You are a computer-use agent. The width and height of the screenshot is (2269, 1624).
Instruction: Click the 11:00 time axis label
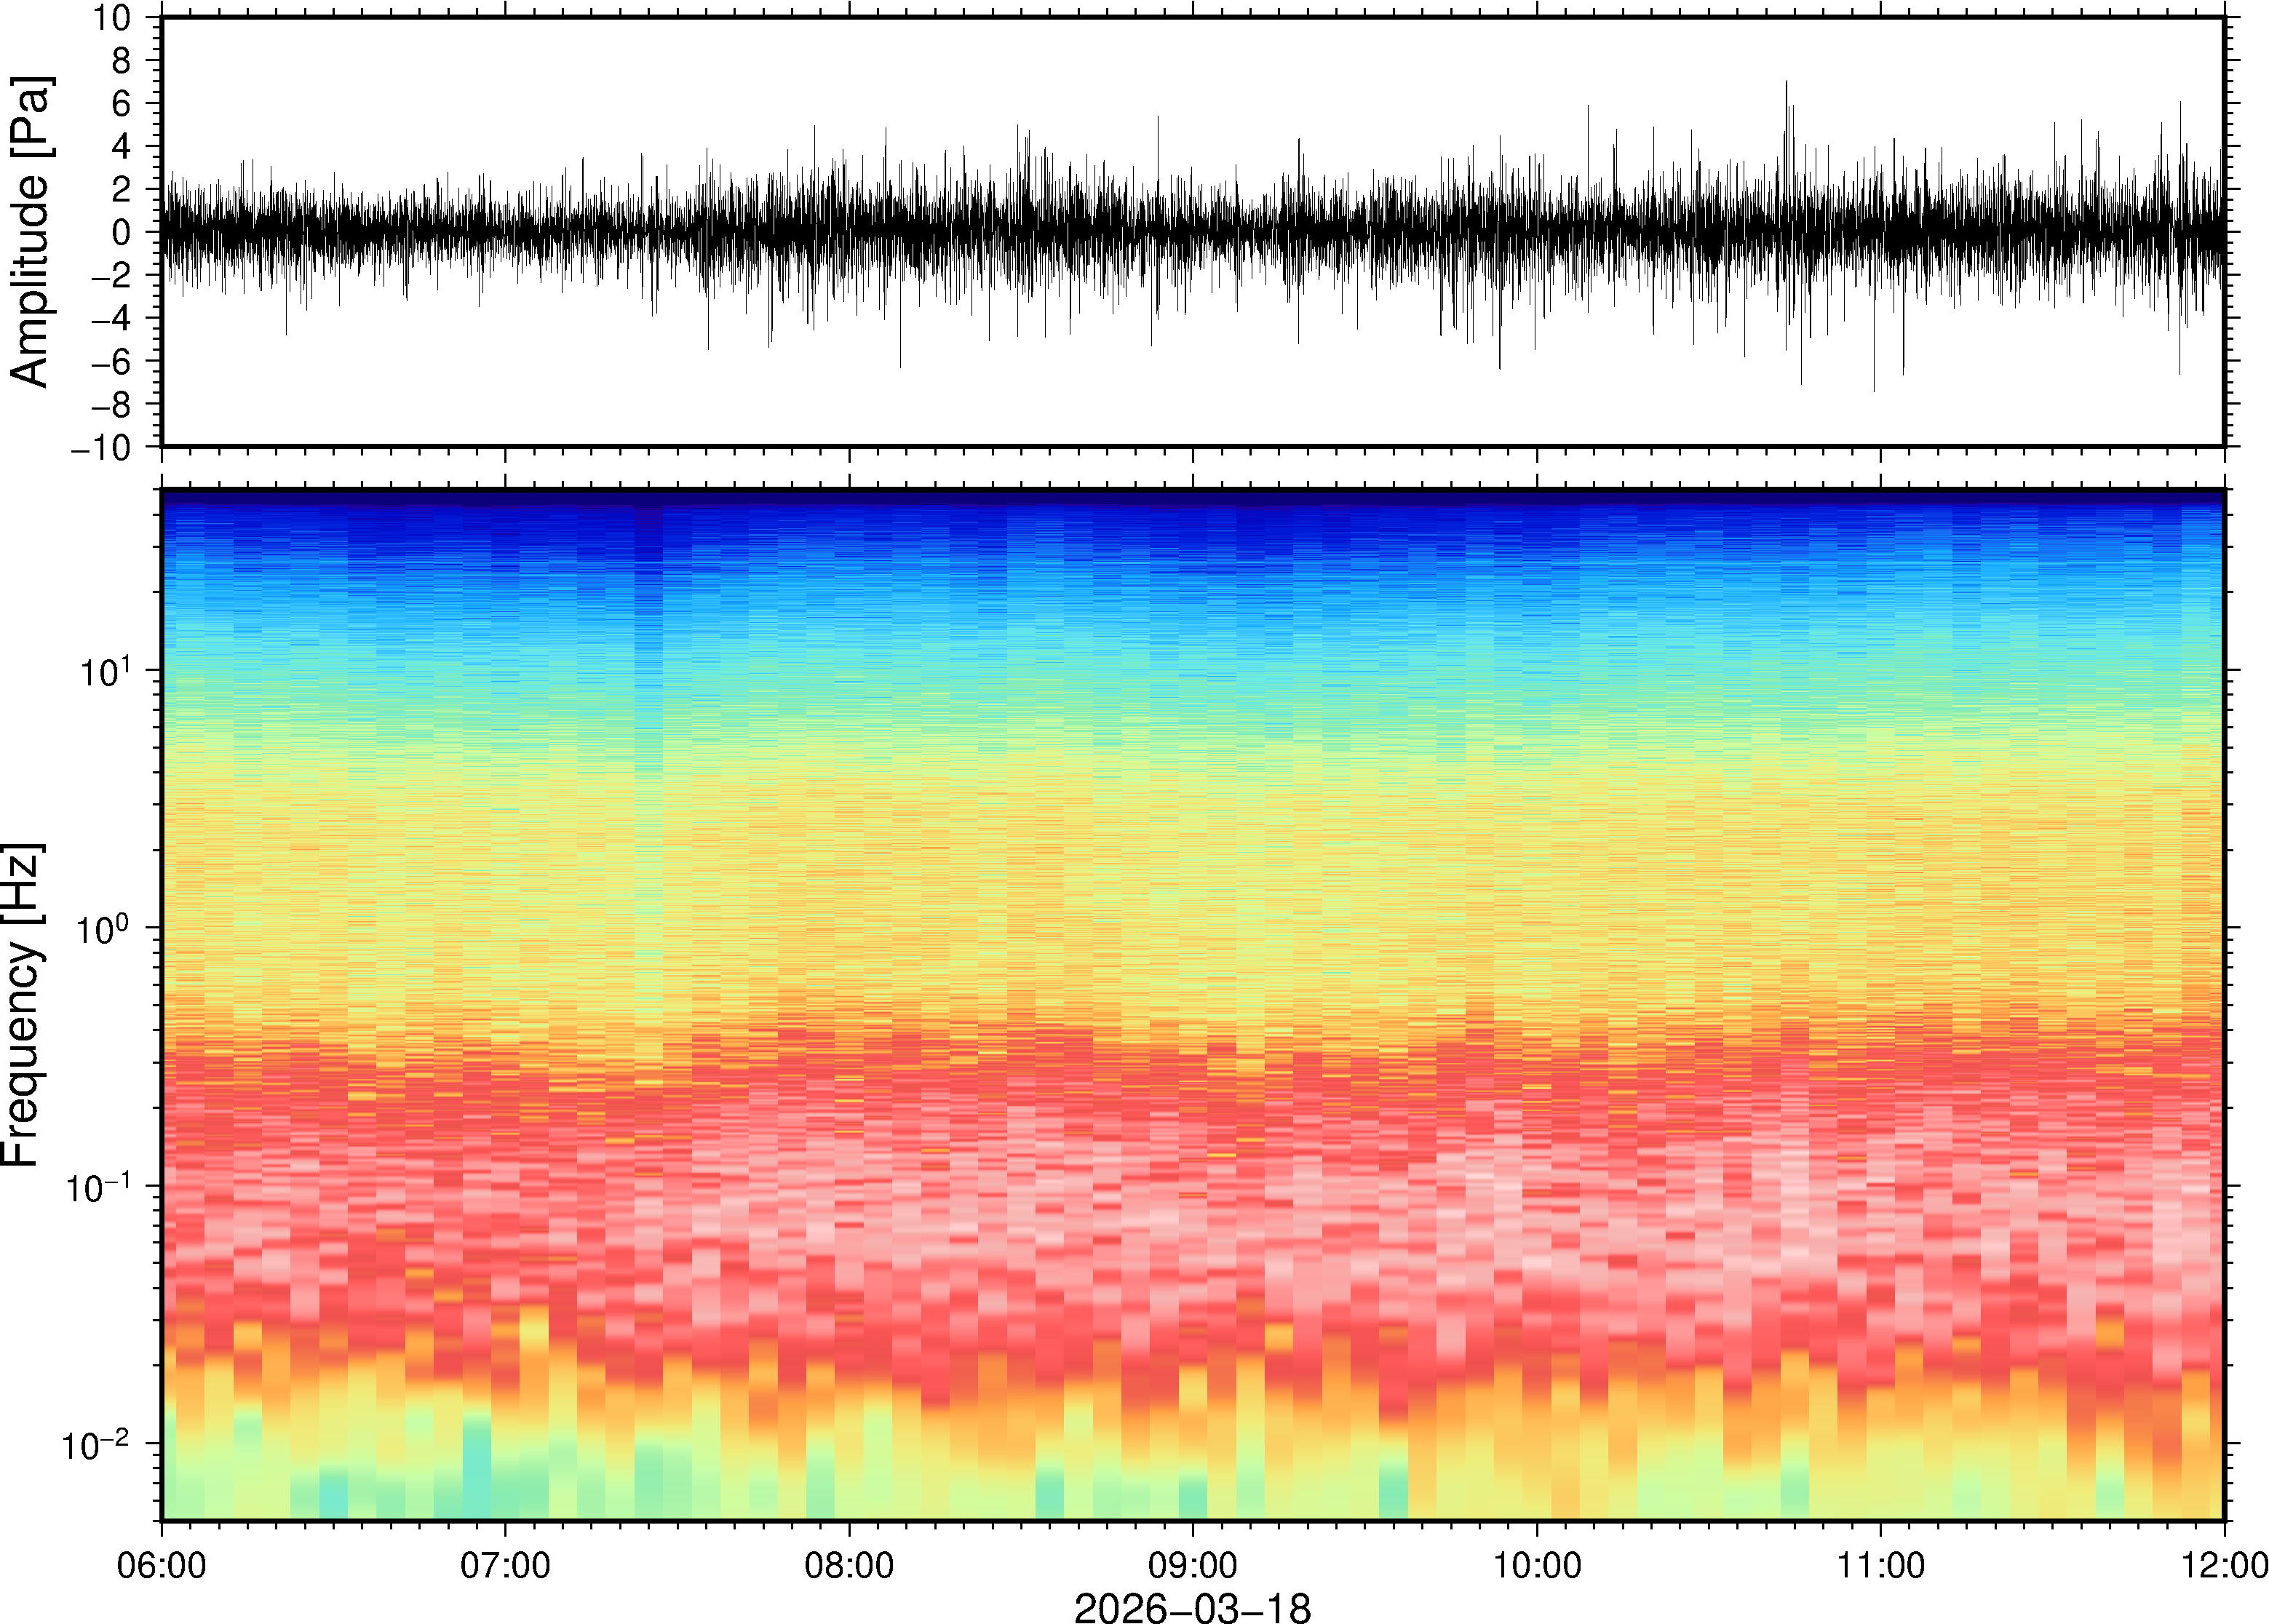coord(1880,1565)
